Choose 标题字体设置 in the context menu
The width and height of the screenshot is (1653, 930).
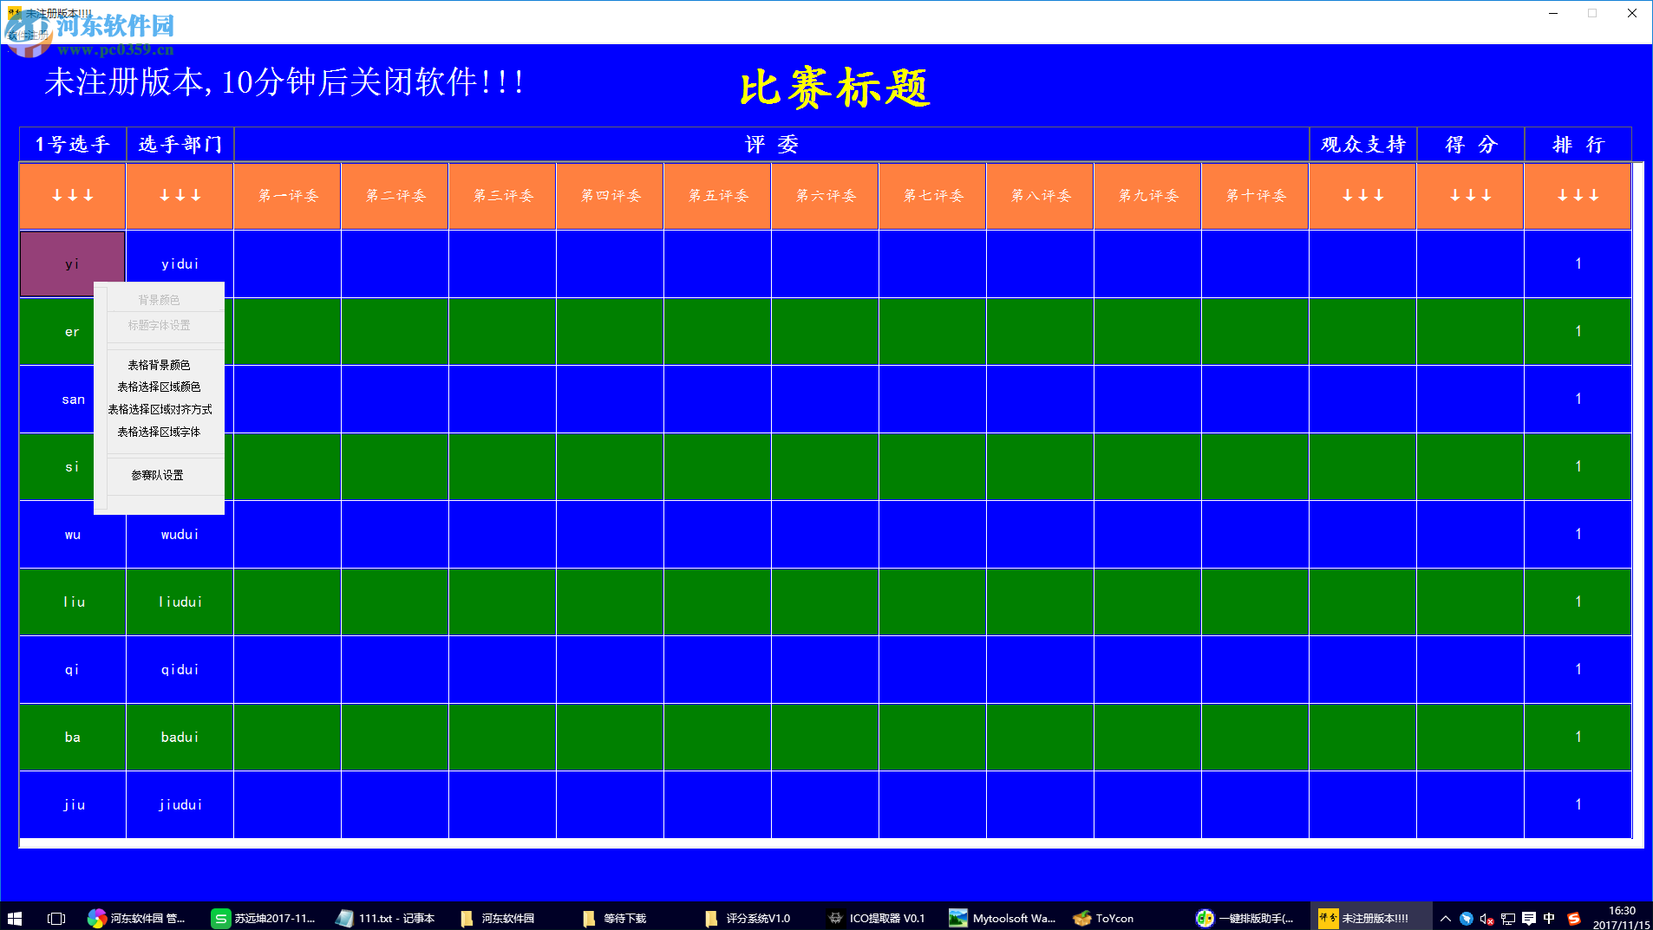159,325
